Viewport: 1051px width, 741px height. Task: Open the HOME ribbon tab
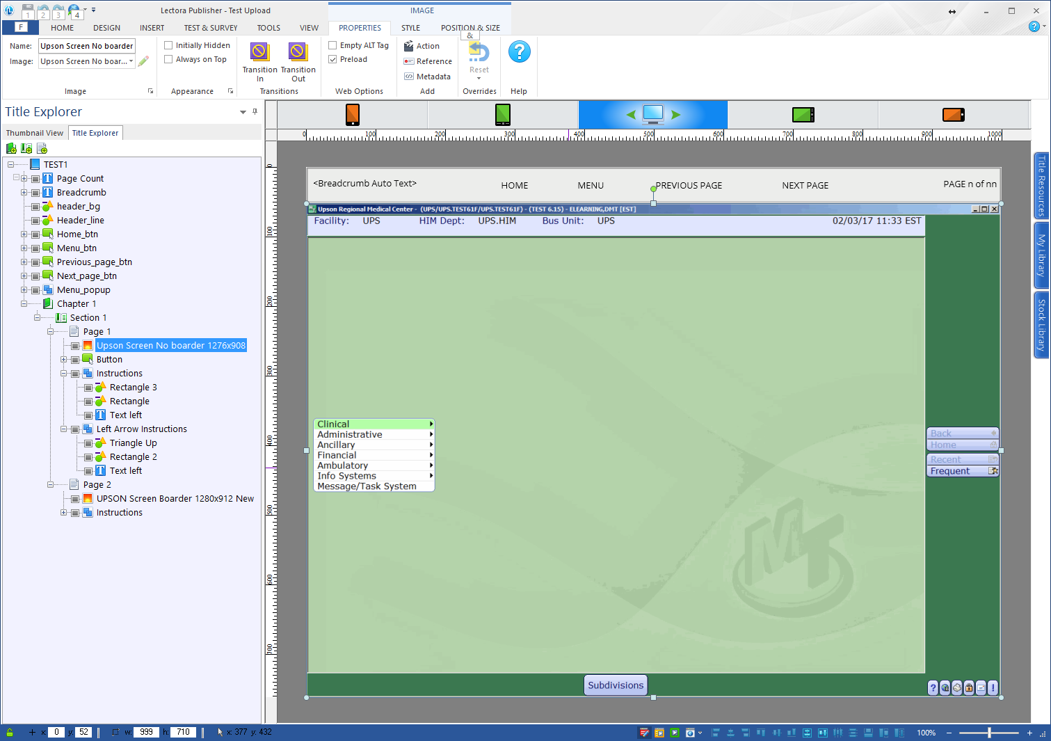pyautogui.click(x=62, y=28)
